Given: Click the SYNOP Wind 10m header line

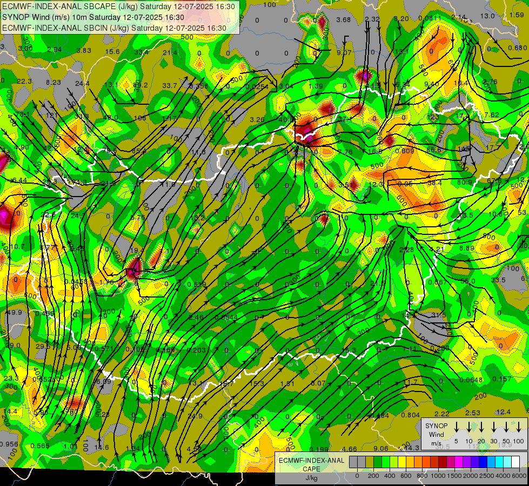Looking at the screenshot, I should (93, 17).
